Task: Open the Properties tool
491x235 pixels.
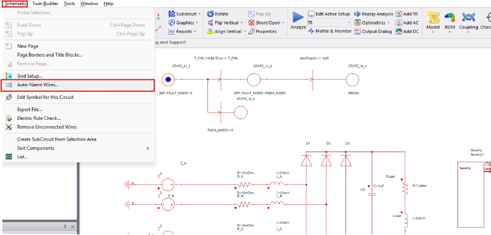Action: (x=252, y=32)
